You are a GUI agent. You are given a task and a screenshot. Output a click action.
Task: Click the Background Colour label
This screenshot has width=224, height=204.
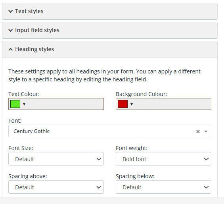click(141, 94)
